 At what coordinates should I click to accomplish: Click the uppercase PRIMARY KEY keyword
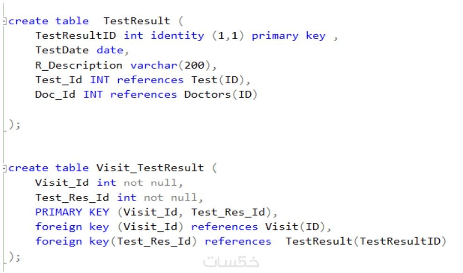(72, 212)
